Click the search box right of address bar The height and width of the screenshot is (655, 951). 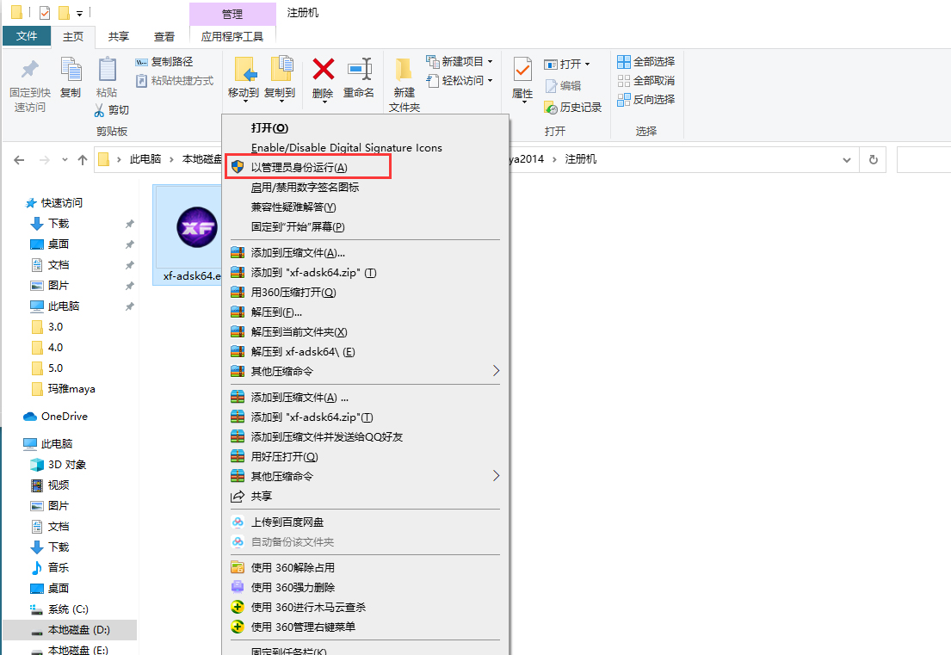pyautogui.click(x=923, y=159)
